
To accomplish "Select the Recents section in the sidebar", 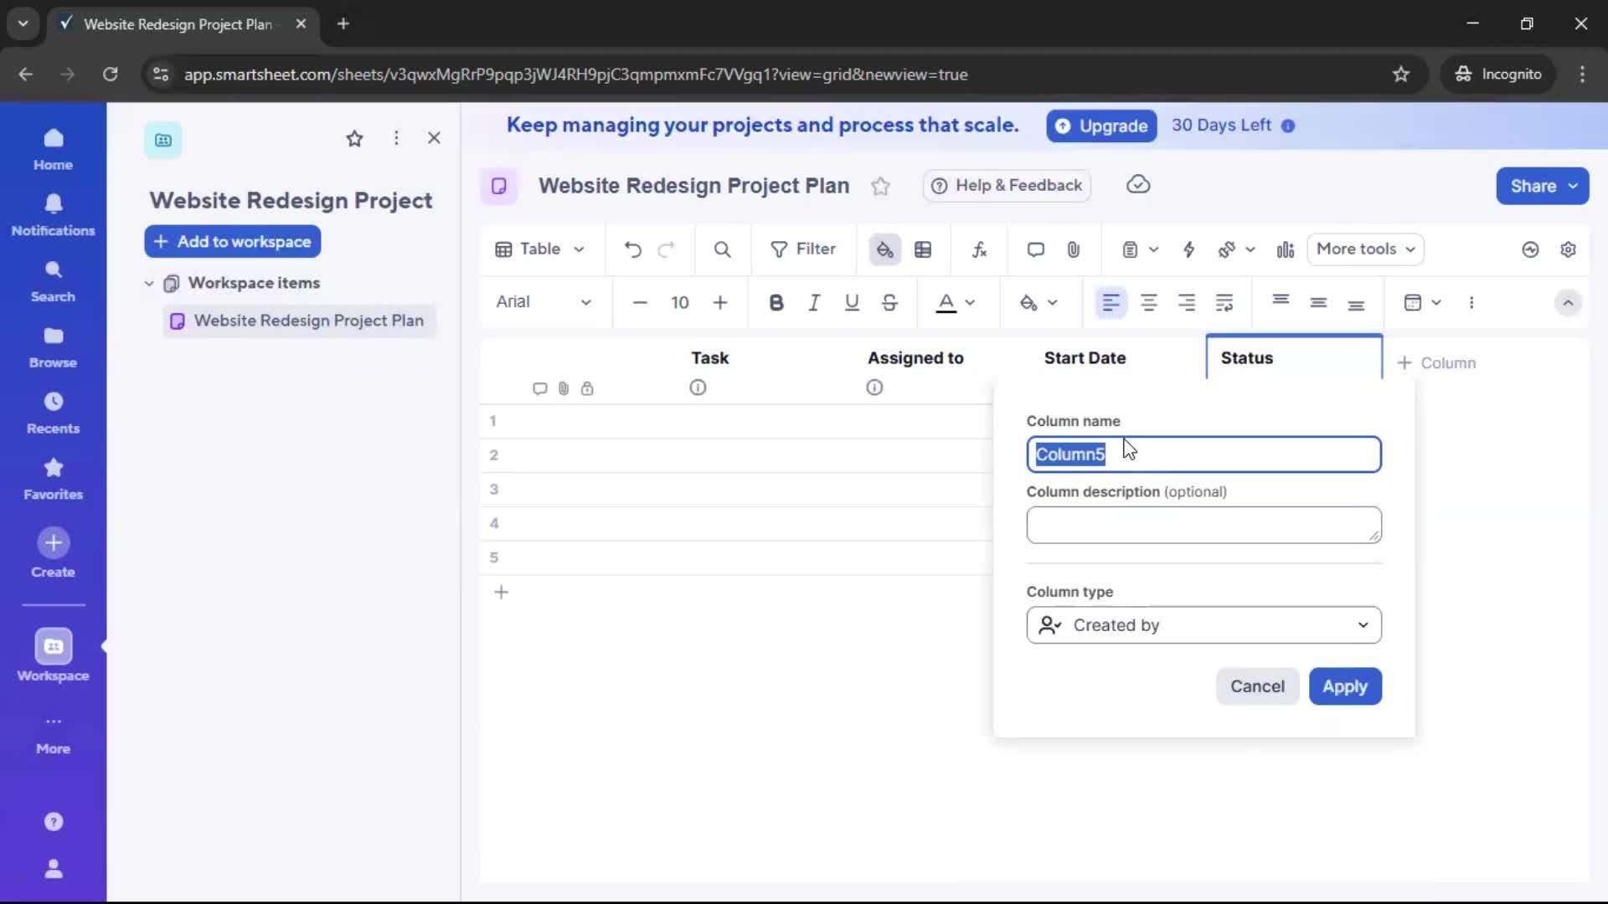I will click(x=53, y=412).
